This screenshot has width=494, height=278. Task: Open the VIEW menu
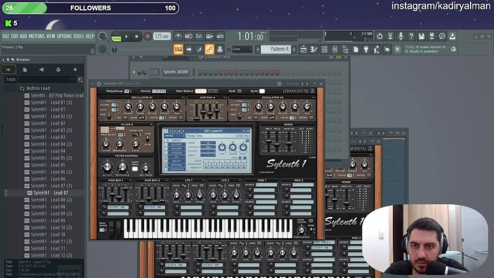[x=51, y=36]
